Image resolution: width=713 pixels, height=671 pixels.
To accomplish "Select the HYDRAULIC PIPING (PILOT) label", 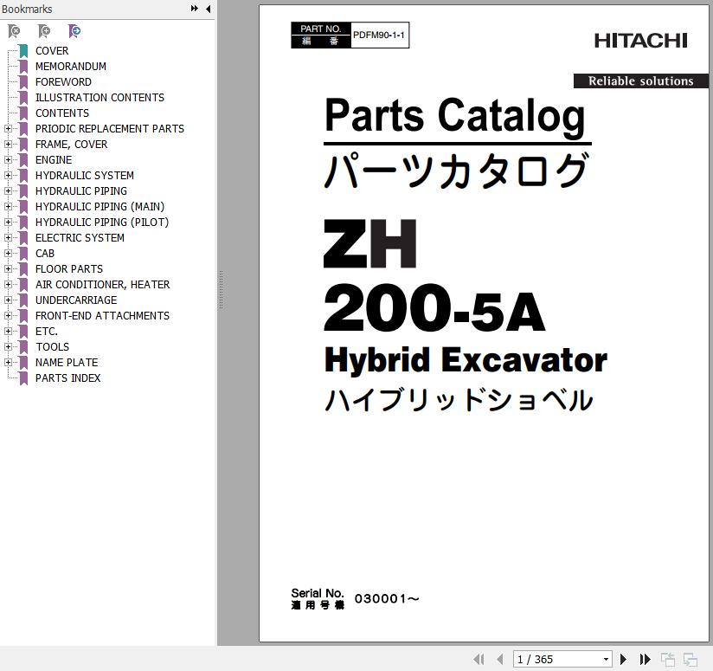I will click(102, 222).
